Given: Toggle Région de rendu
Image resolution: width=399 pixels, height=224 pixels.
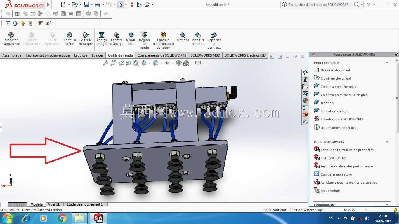Looking at the screenshot, I should point(144,41).
